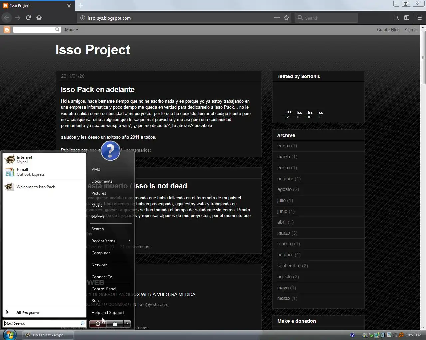
Task: Open Documents from the Start menu
Action: tap(102, 181)
